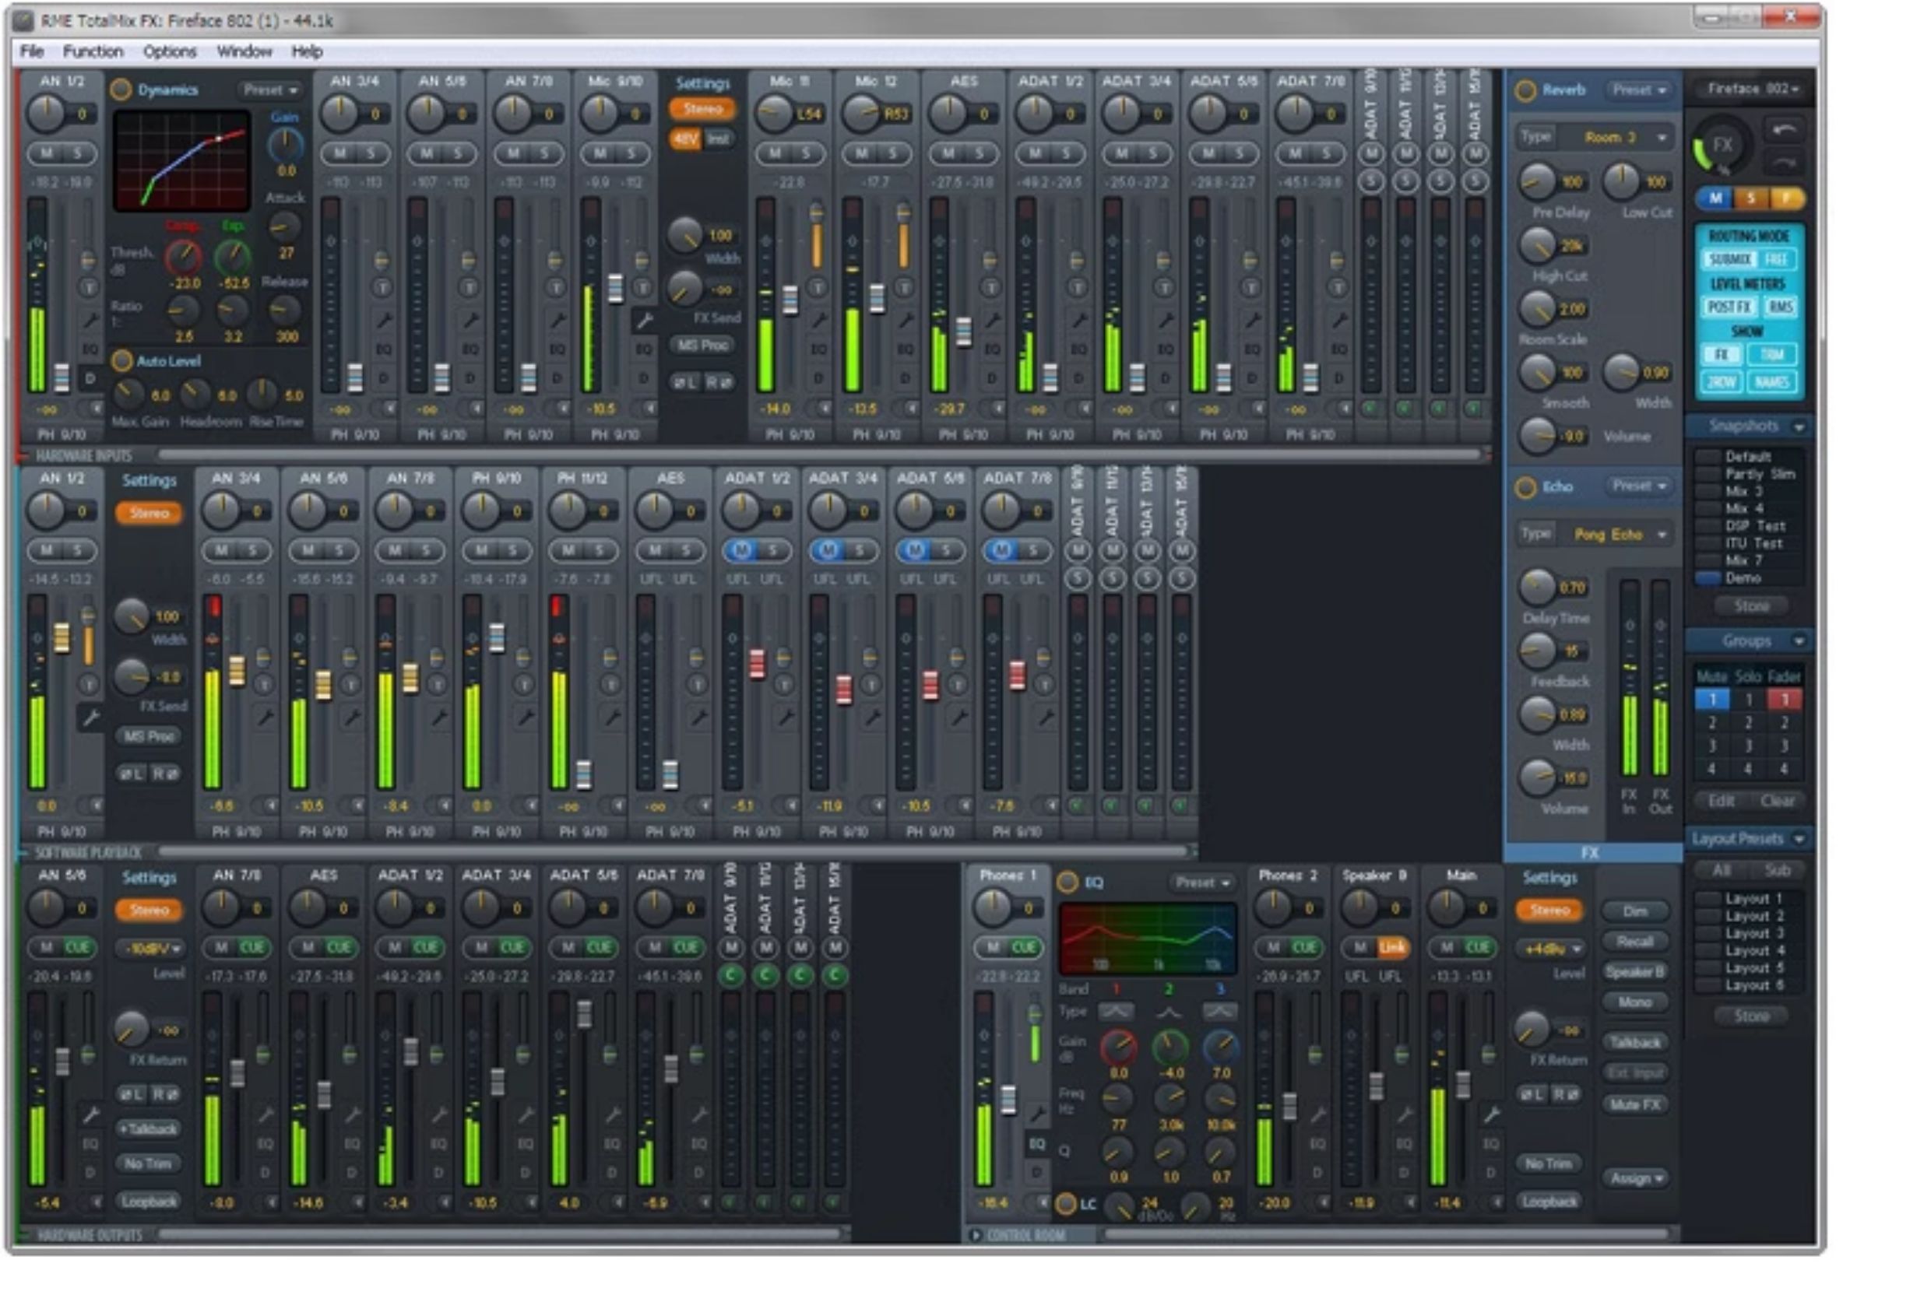Open the Reverb Preset dropdown
The width and height of the screenshot is (1931, 1295).
[x=1640, y=89]
